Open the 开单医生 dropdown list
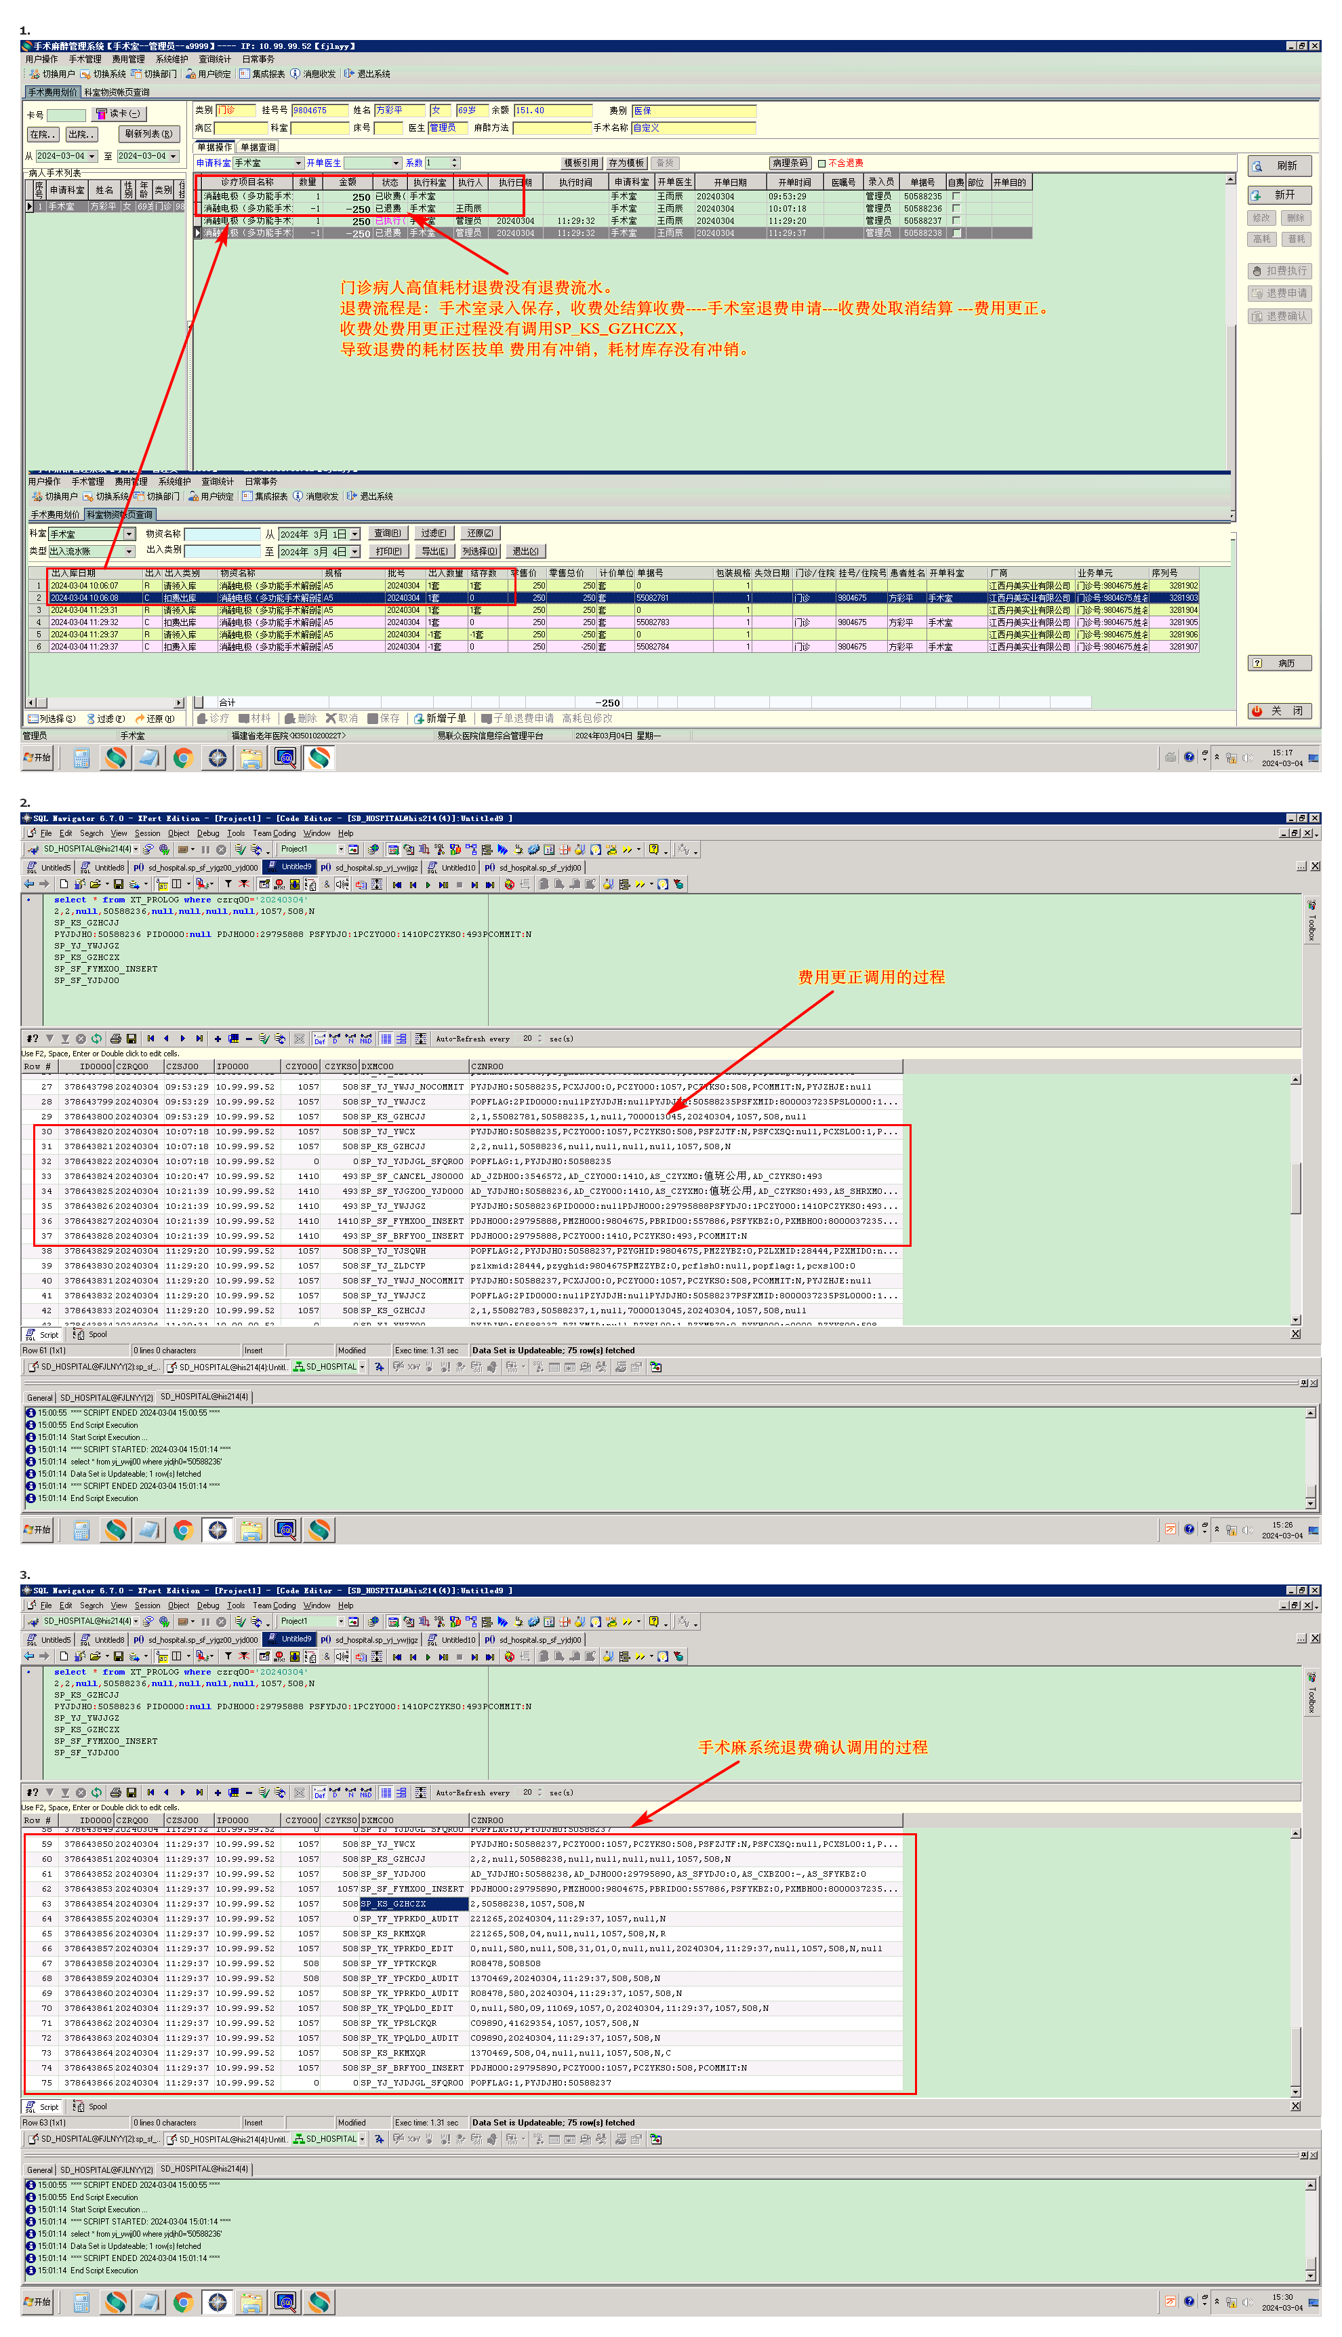1342x2337 pixels. point(396,163)
